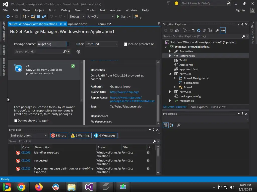Image resolution: width=257 pixels, height=192 pixels.
Task: Click Sign in at top right
Action: click(240, 10)
